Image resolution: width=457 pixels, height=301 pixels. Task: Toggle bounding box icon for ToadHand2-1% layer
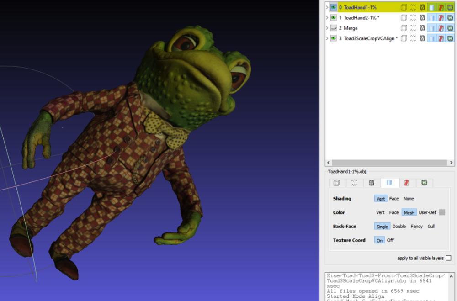[404, 18]
